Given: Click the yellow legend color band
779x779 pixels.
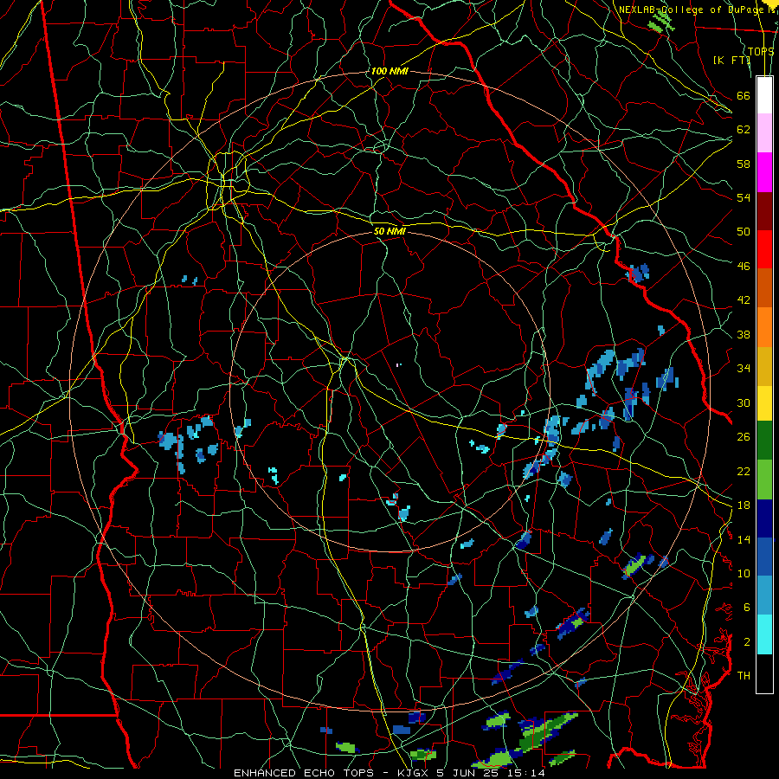Looking at the screenshot, I should (764, 403).
